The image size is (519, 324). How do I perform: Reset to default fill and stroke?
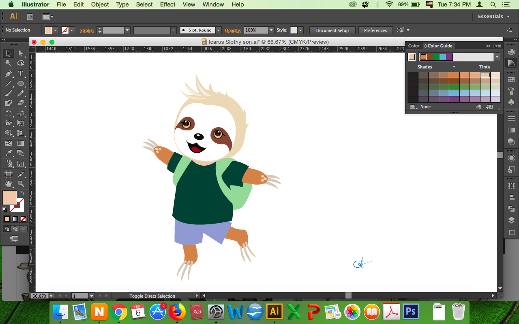(5, 209)
